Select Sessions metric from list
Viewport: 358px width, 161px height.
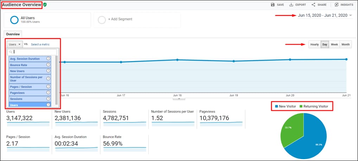(30, 99)
